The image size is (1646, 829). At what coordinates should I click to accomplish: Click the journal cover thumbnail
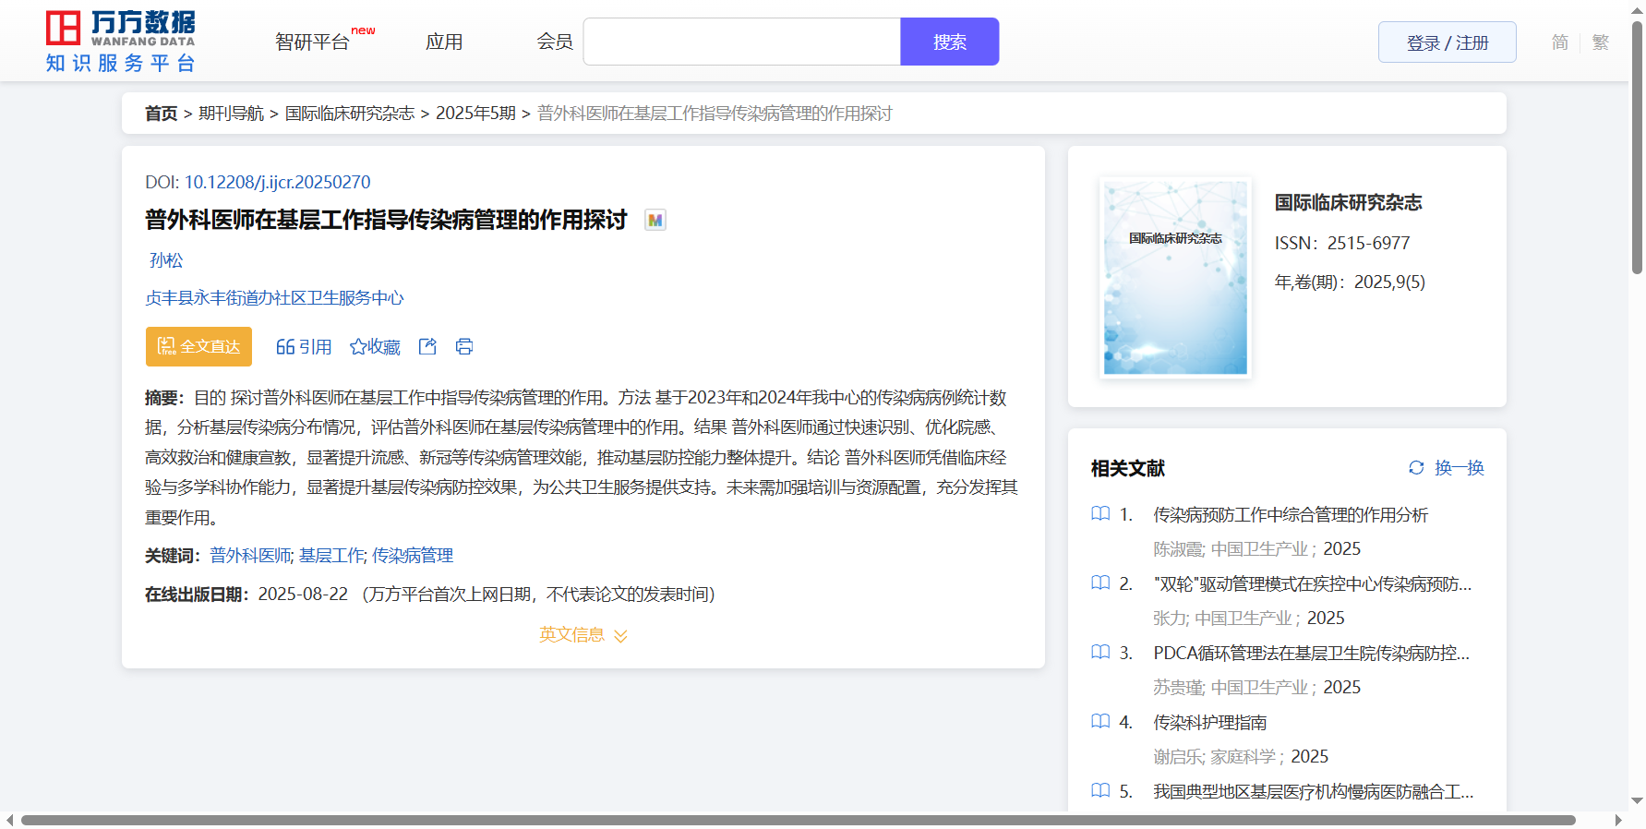1175,278
